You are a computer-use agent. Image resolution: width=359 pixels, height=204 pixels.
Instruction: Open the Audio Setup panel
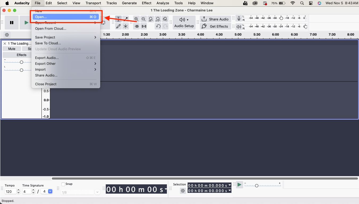tap(184, 23)
